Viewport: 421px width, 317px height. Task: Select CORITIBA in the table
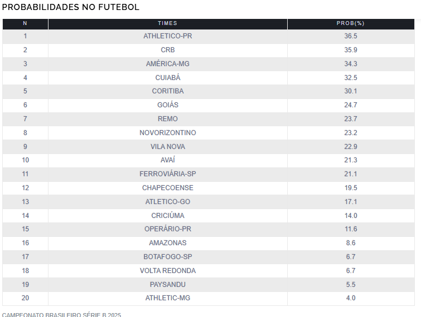point(167,91)
